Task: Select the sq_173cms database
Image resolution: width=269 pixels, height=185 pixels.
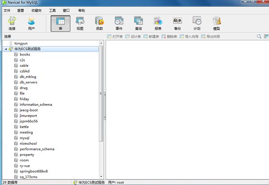Action: pos(29,177)
